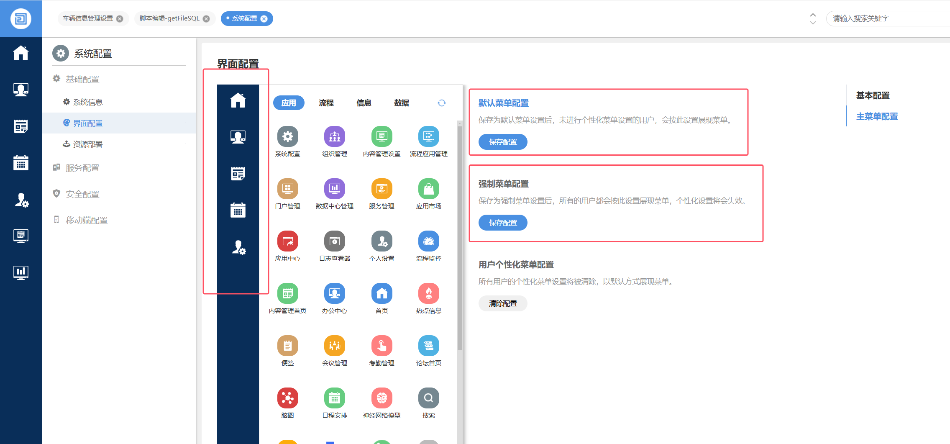Click the 组织管理 app icon
The height and width of the screenshot is (444, 950).
pyautogui.click(x=334, y=137)
